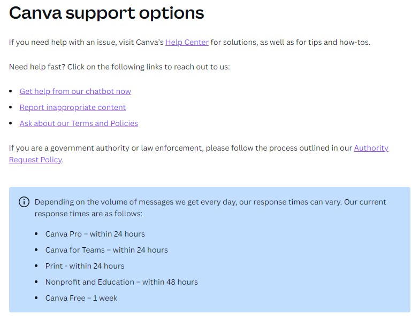The width and height of the screenshot is (419, 322).
Task: Follow Ask about our Terms and Policies link
Action: [79, 123]
